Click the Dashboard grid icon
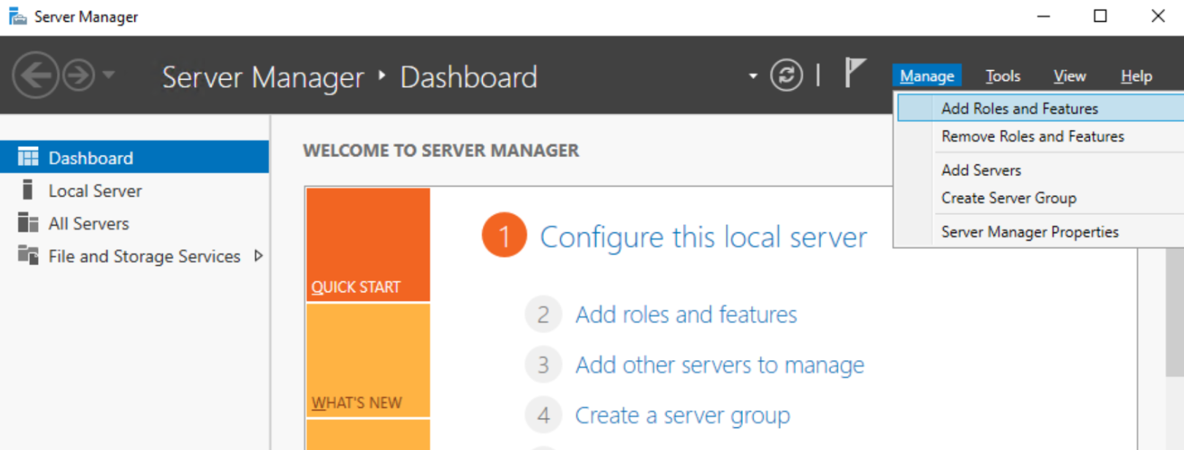1184x450 pixels. 28,157
